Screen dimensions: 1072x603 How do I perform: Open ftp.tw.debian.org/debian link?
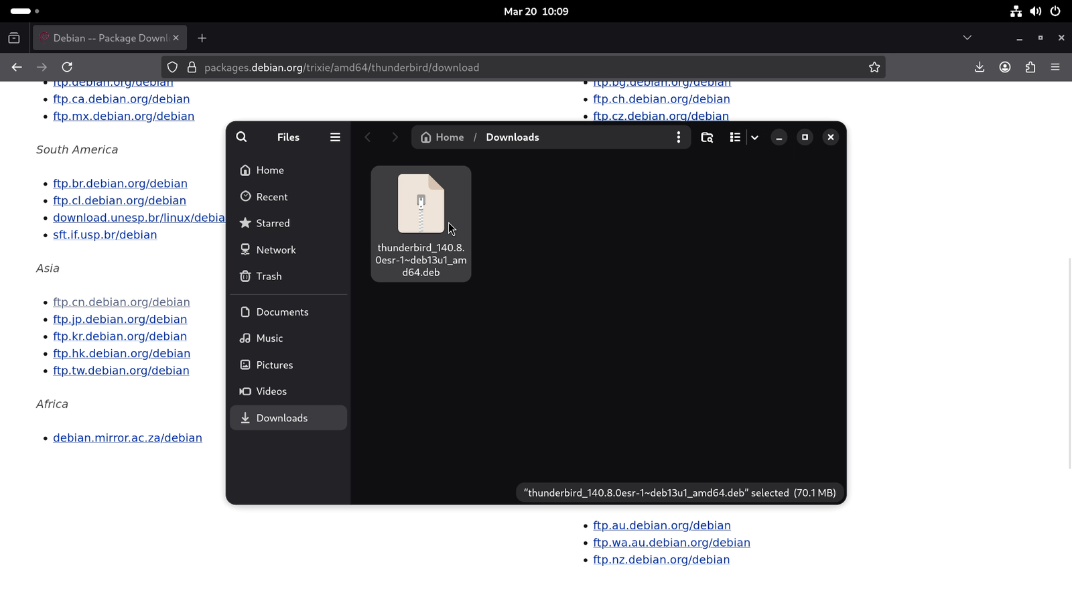point(121,371)
